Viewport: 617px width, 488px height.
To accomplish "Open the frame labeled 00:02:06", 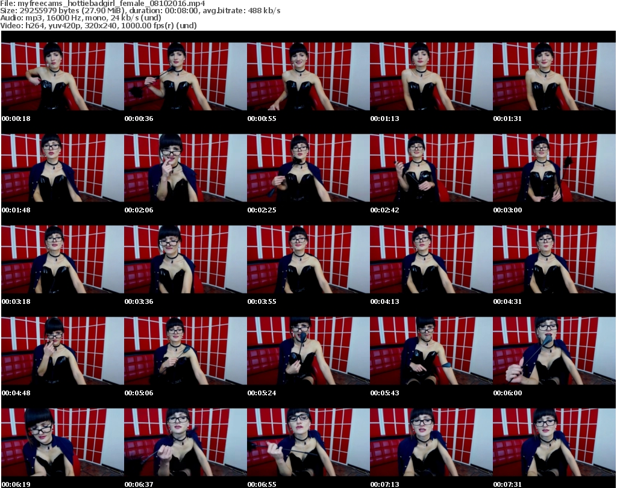I will 185,168.
